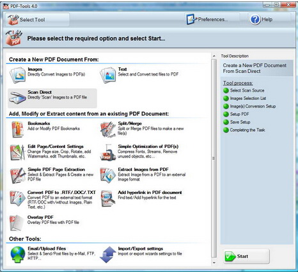Select Edit Page/Content Settings icon
The width and height of the screenshot is (298, 272).
18,152
